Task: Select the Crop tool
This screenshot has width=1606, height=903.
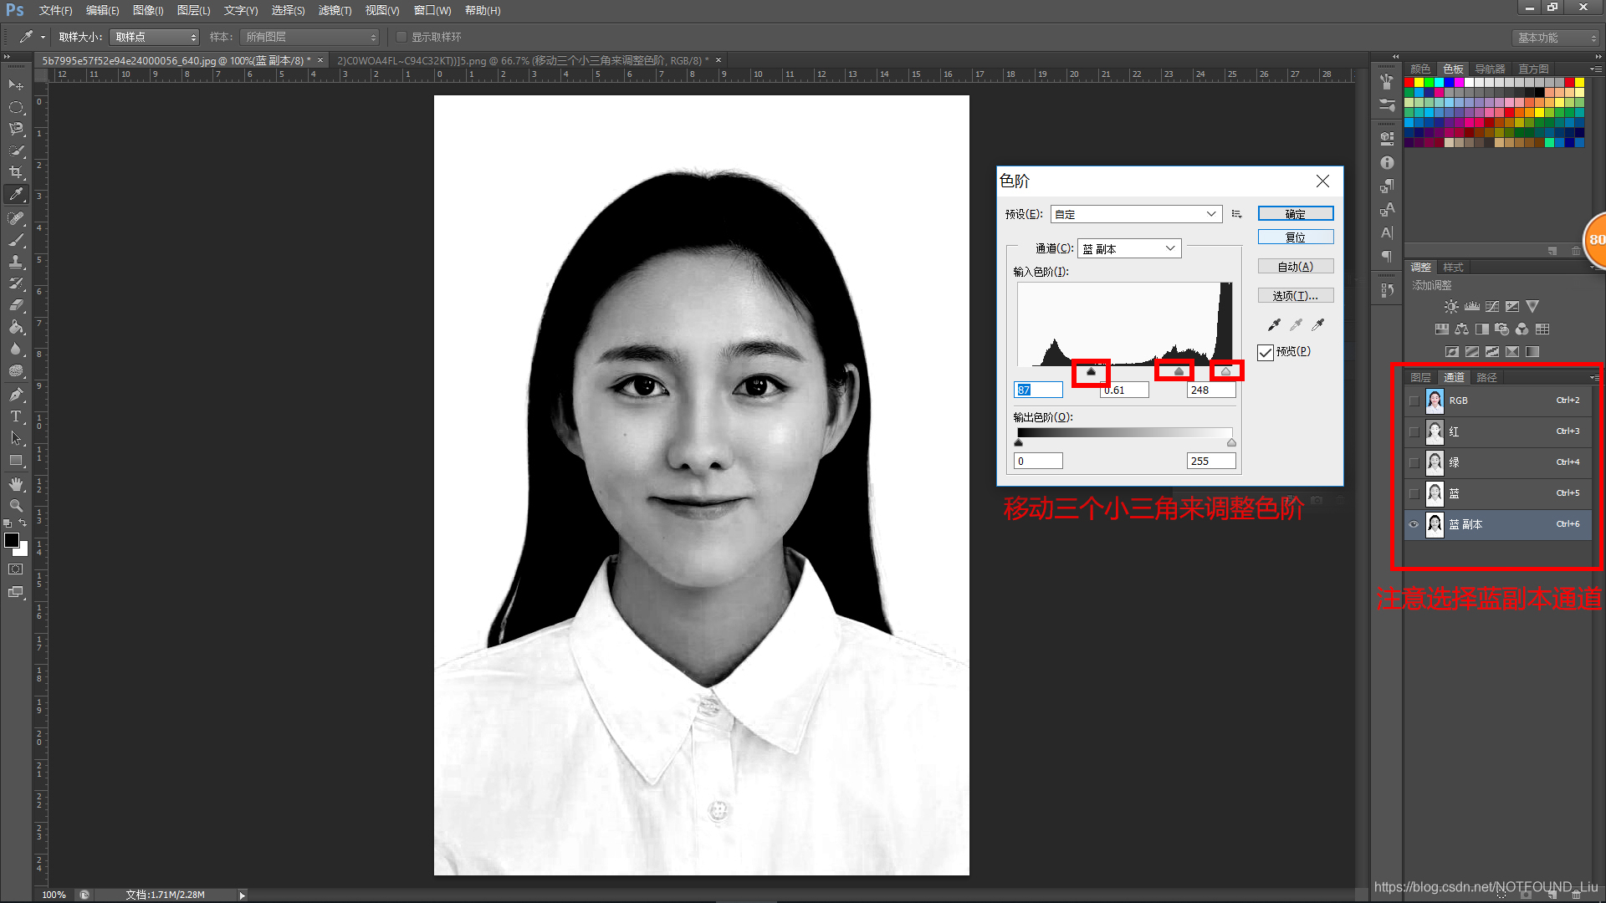Action: click(x=16, y=172)
